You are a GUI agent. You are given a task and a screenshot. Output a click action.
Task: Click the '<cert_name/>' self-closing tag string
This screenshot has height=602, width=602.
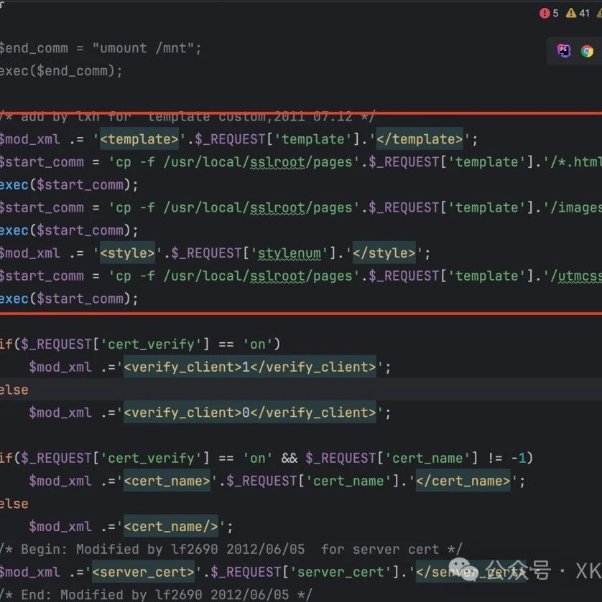tap(171, 527)
